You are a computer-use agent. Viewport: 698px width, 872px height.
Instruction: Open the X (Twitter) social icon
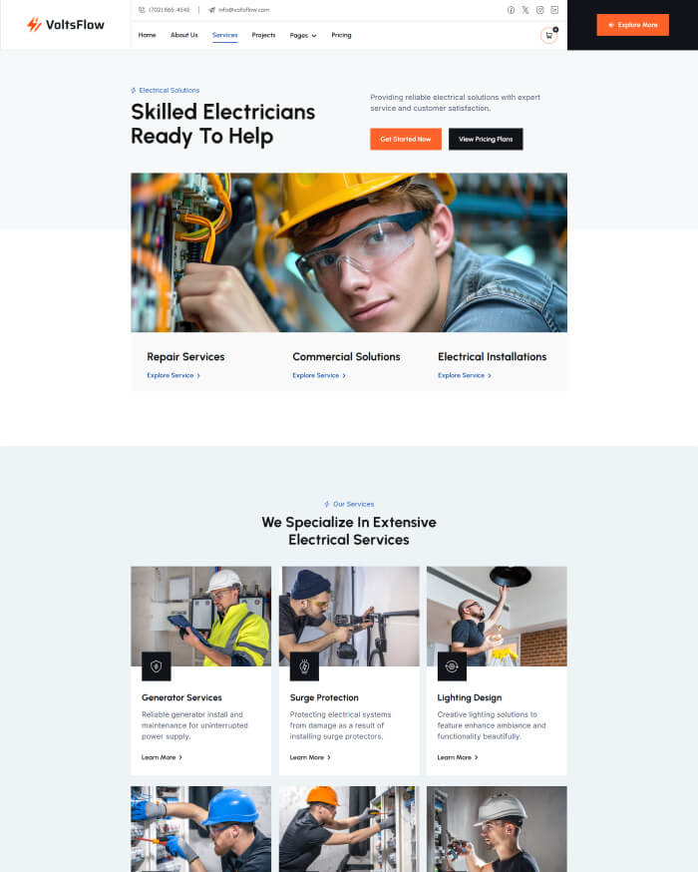click(525, 10)
